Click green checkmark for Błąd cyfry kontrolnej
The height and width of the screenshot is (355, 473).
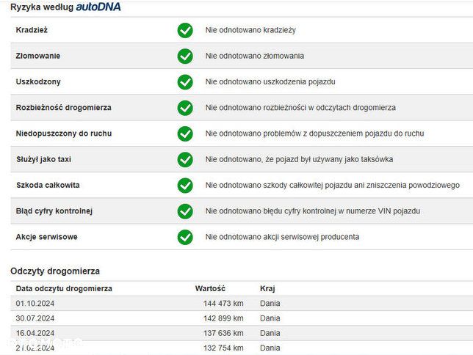(185, 211)
